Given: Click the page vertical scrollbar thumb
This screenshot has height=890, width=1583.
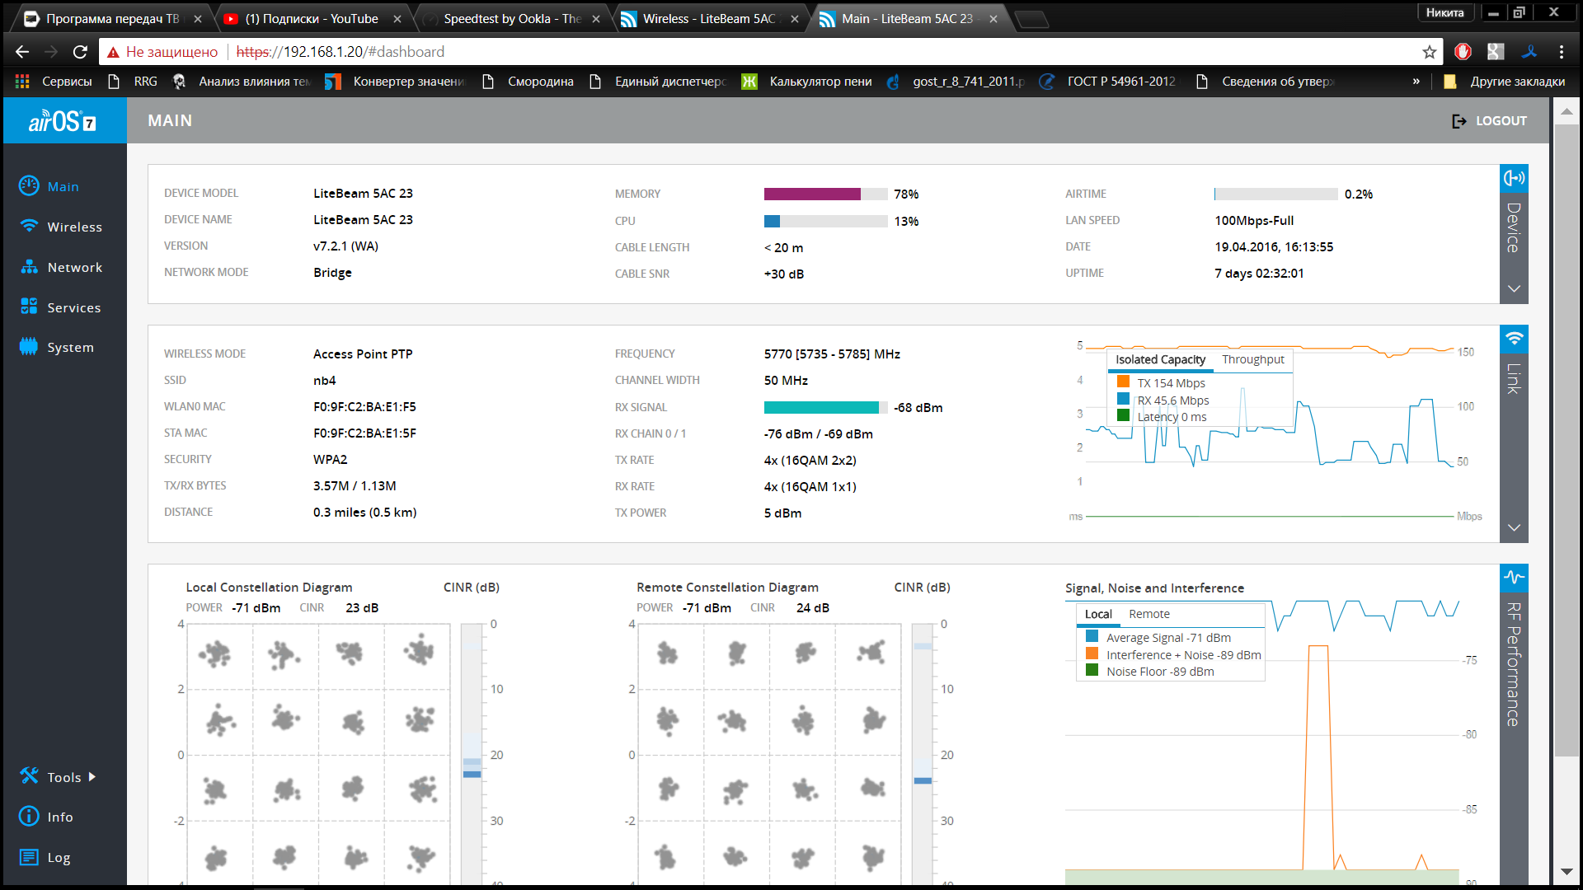Looking at the screenshot, I should [x=1567, y=441].
